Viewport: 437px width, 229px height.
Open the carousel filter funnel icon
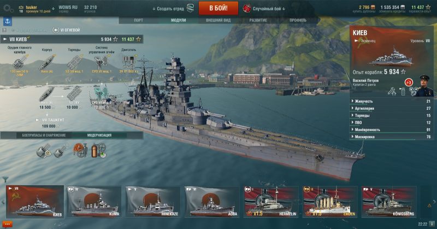coord(5,179)
